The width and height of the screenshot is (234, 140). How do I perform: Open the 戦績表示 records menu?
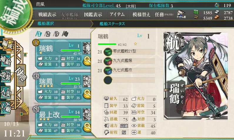point(47,14)
